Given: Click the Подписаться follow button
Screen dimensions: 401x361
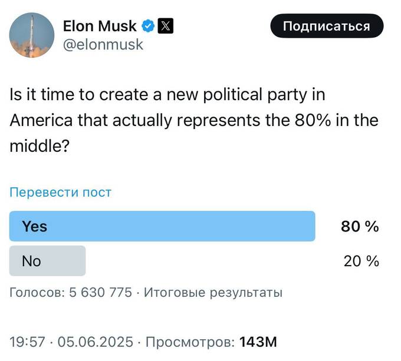Looking at the screenshot, I should [x=327, y=26].
